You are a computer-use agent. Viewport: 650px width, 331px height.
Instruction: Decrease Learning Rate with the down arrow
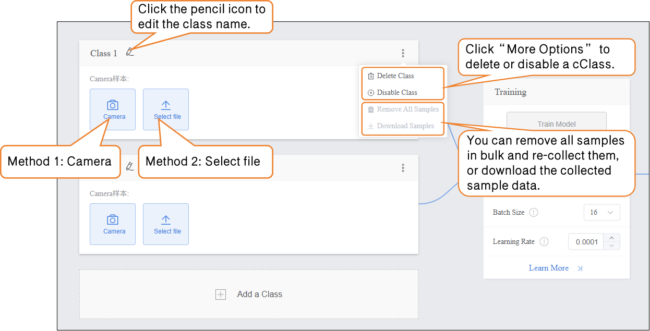612,246
